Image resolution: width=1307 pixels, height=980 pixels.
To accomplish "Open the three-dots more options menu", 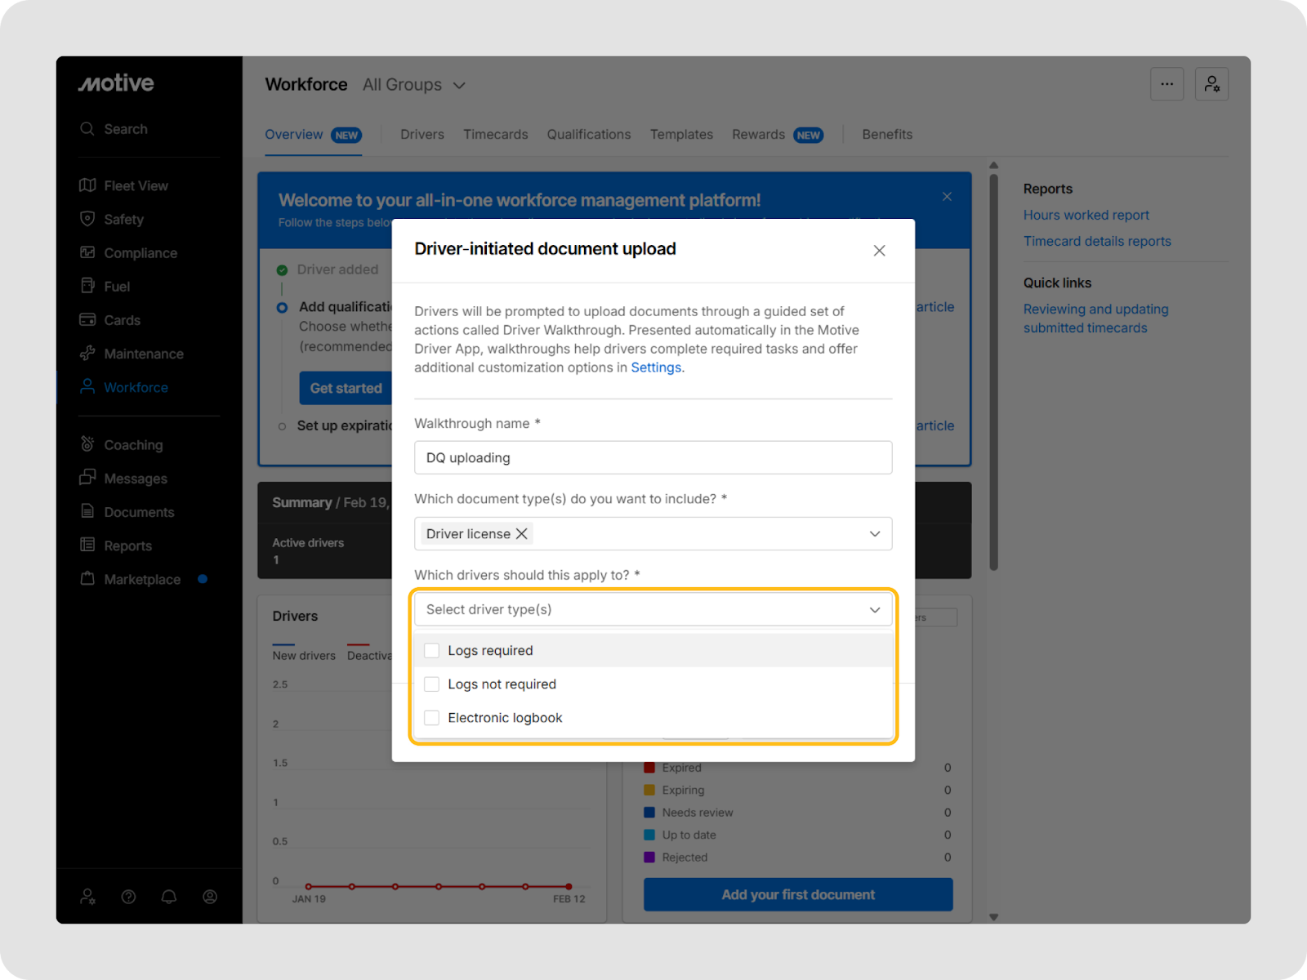I will [1167, 84].
